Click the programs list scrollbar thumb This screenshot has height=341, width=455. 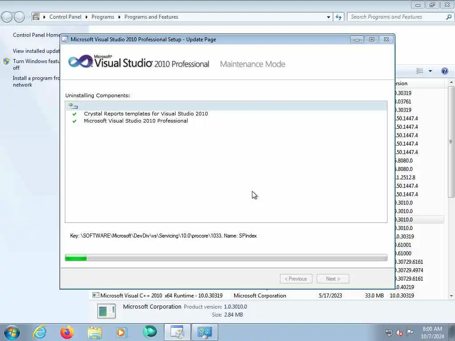point(451,142)
